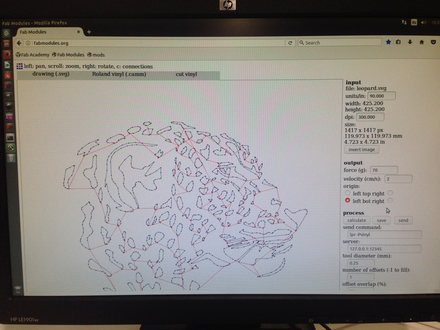Open the Ubuntu Software orange bag icon
Viewport: 440px width, 330px height.
tap(8, 75)
